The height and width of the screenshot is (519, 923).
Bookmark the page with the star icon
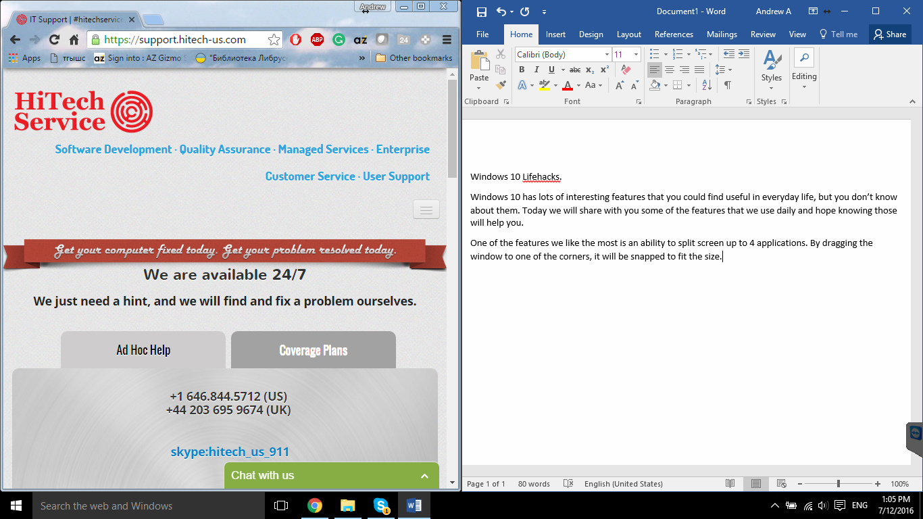[274, 40]
